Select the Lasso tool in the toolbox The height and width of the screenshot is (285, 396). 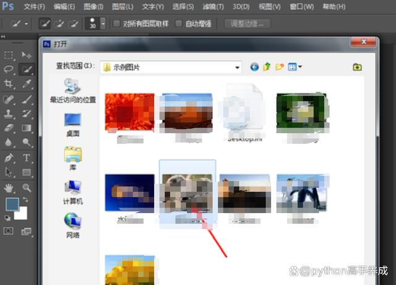pyautogui.click(x=9, y=69)
